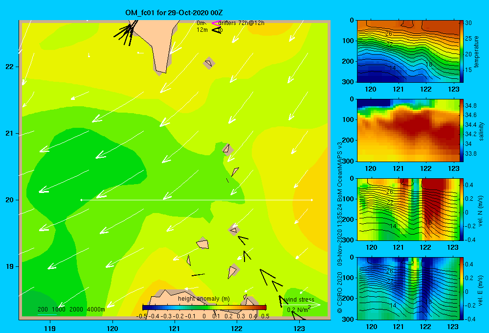Click latitude label 21 on main map
Image resolution: width=489 pixels, height=333 pixels.
point(10,133)
